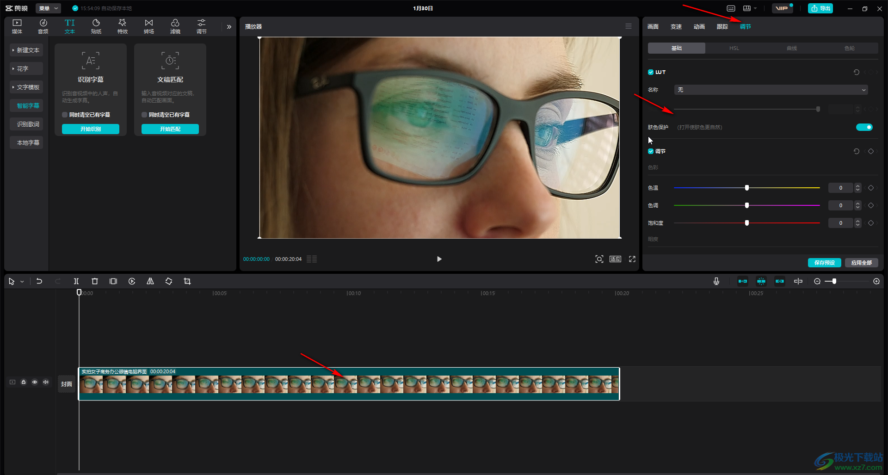This screenshot has width=888, height=475.
Task: Hide the track with eye icon
Action: 35,382
